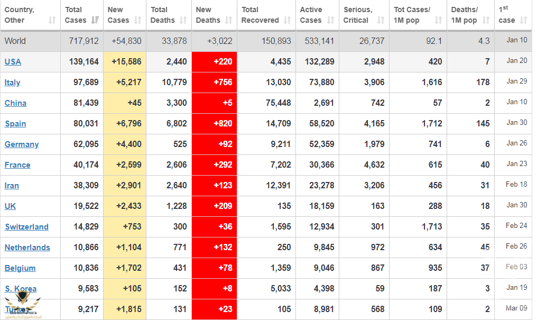Click the World summary row label
This screenshot has height=320, width=537.
point(15,41)
